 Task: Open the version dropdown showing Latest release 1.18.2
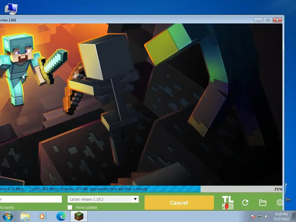coord(103,199)
